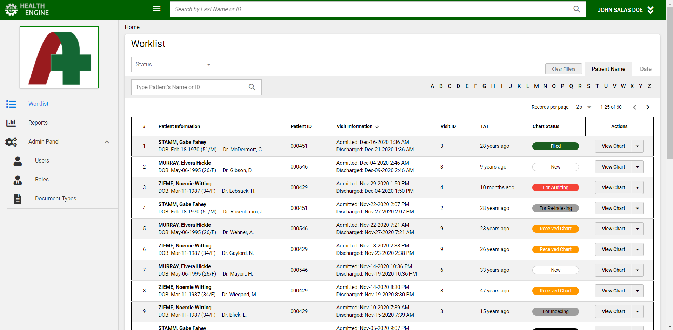Viewport: 673px width, 330px height.
Task: Click the Clear Filters button
Action: pyautogui.click(x=564, y=69)
